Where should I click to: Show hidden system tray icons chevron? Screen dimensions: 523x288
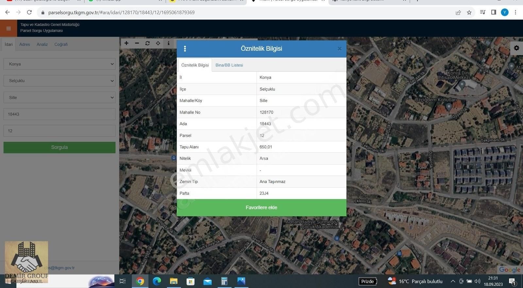pos(453,281)
